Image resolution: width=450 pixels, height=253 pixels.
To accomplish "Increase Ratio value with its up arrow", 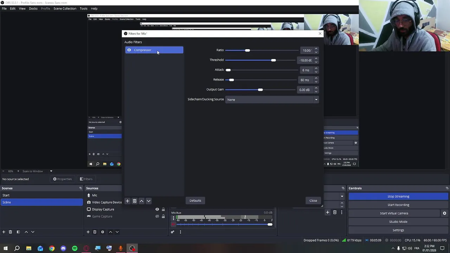I will click(316, 48).
